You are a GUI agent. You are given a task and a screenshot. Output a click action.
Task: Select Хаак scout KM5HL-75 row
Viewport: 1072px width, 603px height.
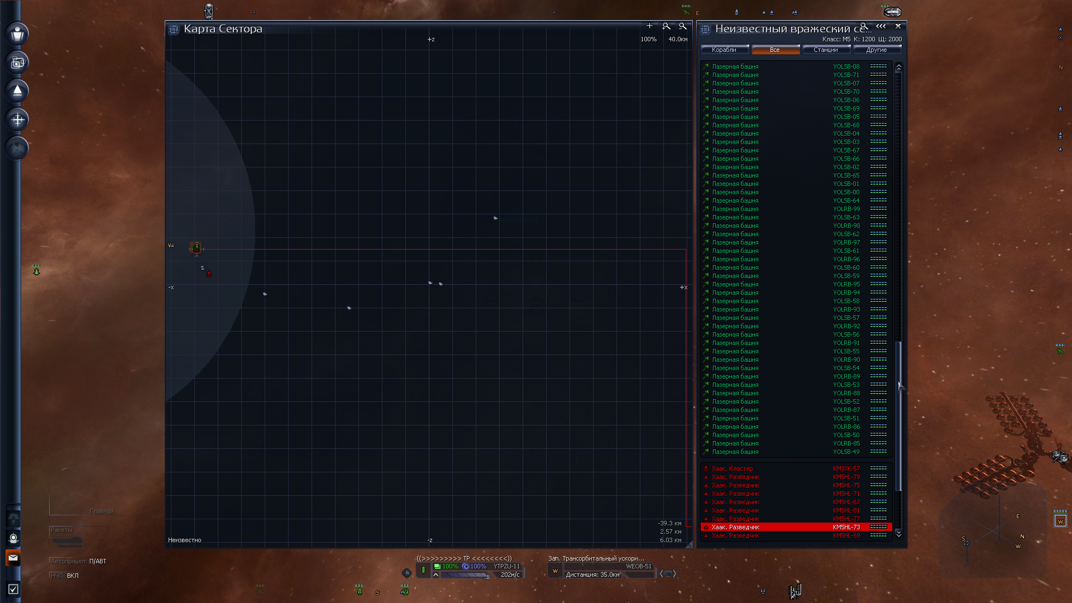[x=796, y=485]
